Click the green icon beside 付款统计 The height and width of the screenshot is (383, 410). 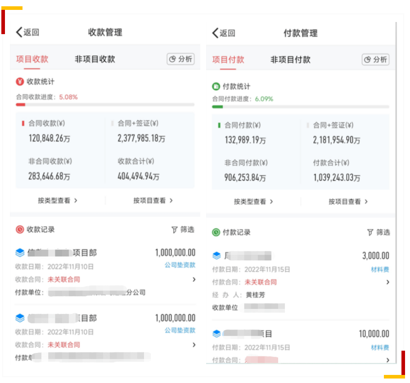coord(216,86)
